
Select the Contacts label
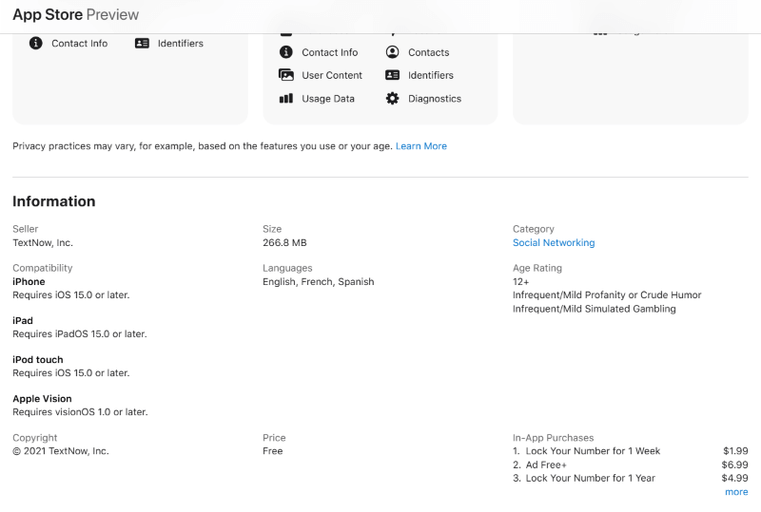click(x=429, y=52)
